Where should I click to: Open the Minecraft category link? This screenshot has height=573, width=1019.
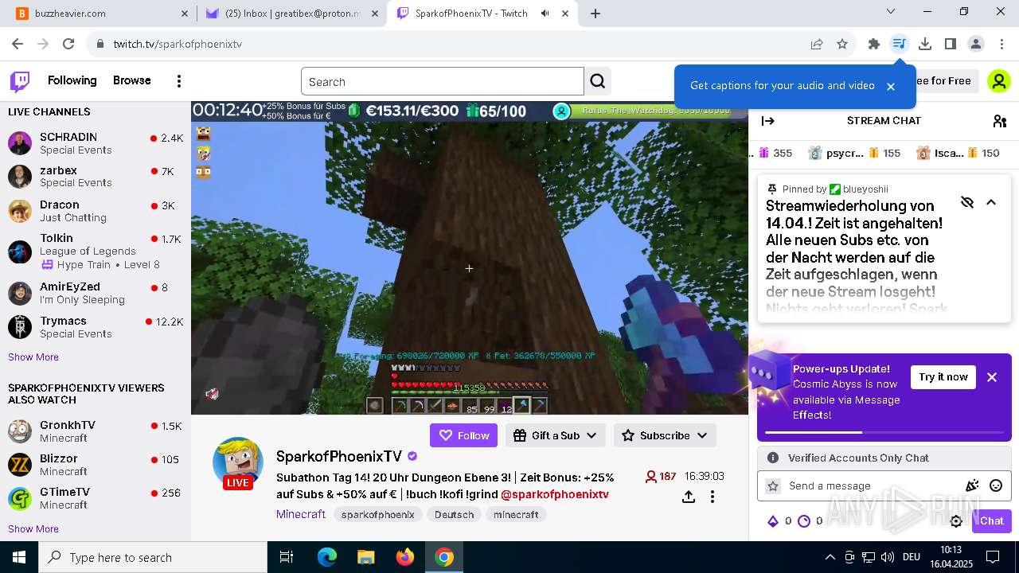point(301,514)
